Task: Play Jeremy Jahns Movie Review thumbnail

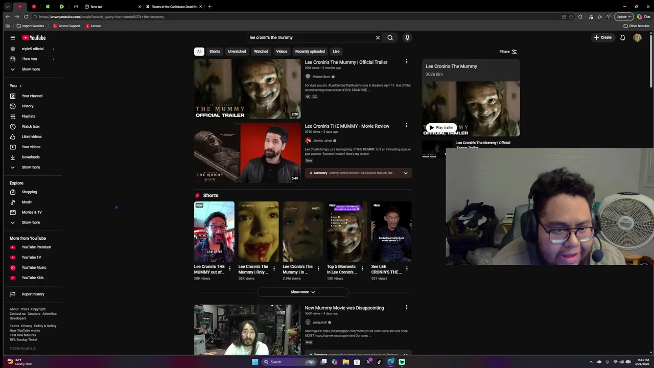Action: pos(247,153)
